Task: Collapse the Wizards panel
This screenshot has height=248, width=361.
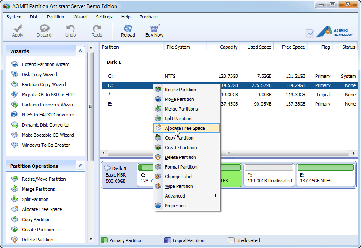Action: click(x=81, y=51)
